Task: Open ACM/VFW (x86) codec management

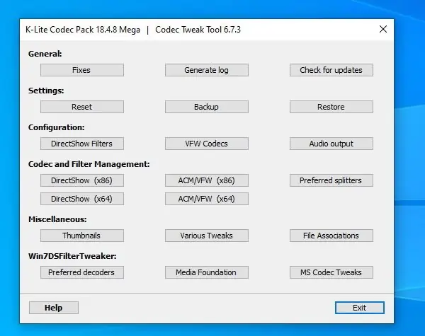Action: point(206,180)
